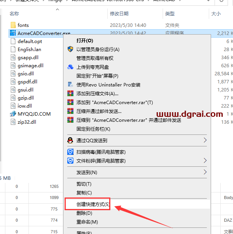The height and width of the screenshot is (234, 233).
Task: Choose 上传到夸克网盘
Action: (93, 67)
